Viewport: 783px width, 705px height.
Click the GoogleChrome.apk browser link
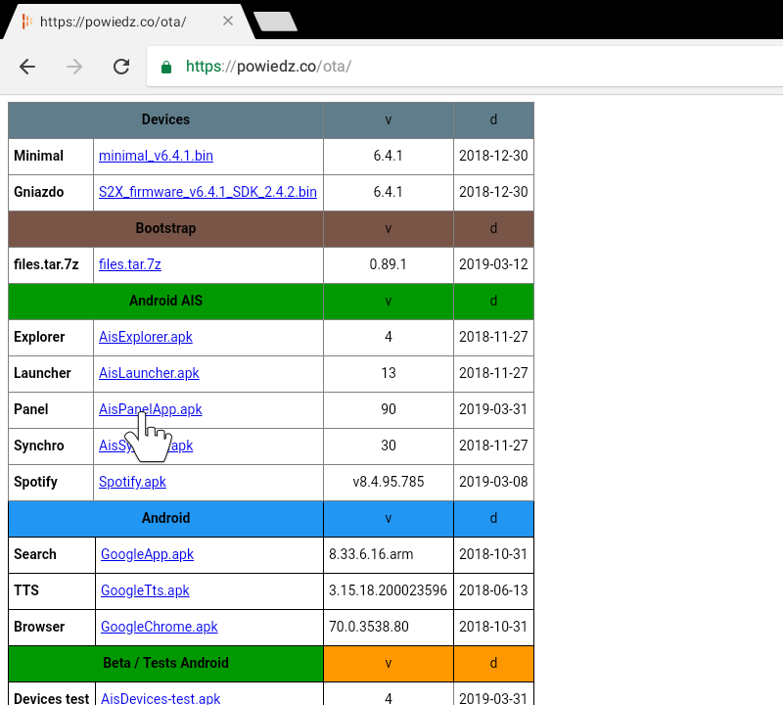[159, 627]
